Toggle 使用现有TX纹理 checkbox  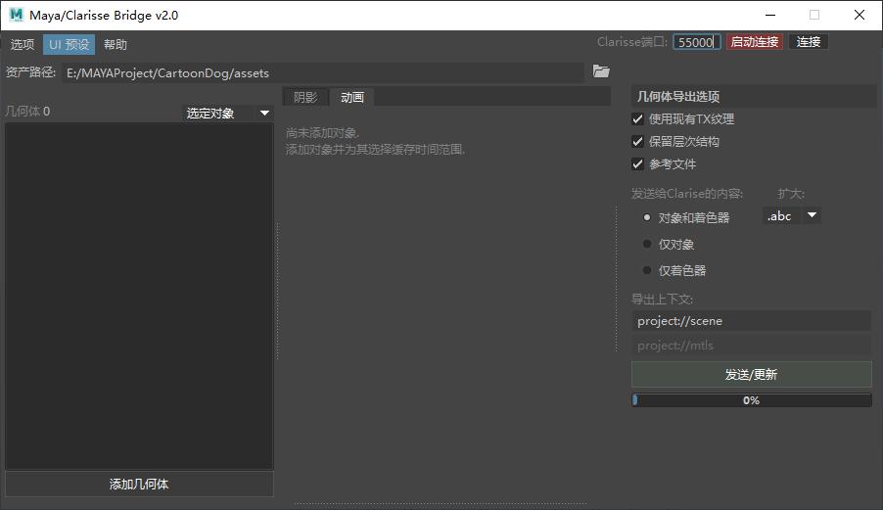coord(638,118)
